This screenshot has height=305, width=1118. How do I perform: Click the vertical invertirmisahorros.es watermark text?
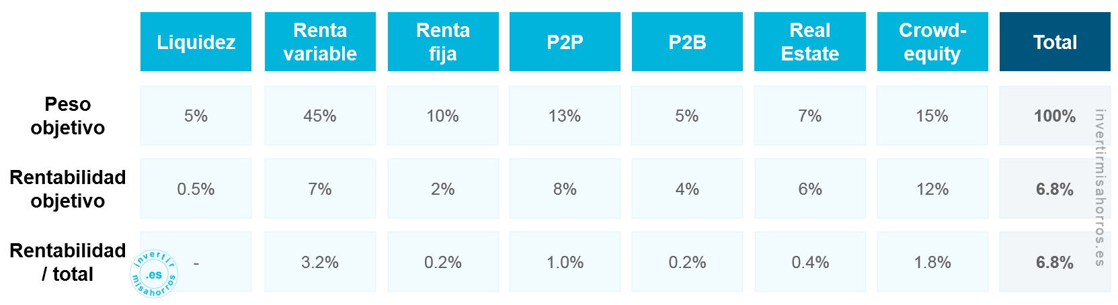tap(1100, 187)
